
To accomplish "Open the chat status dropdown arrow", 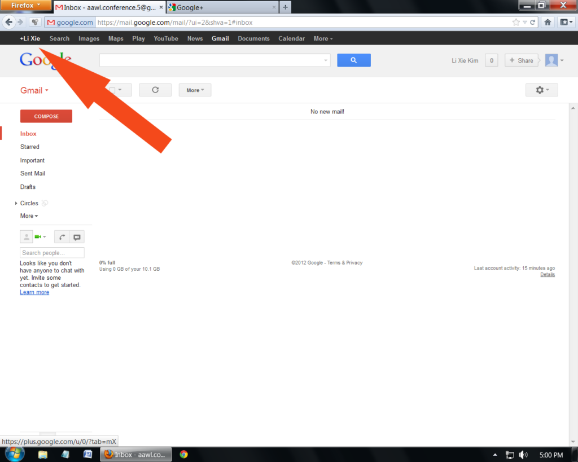I will 45,237.
